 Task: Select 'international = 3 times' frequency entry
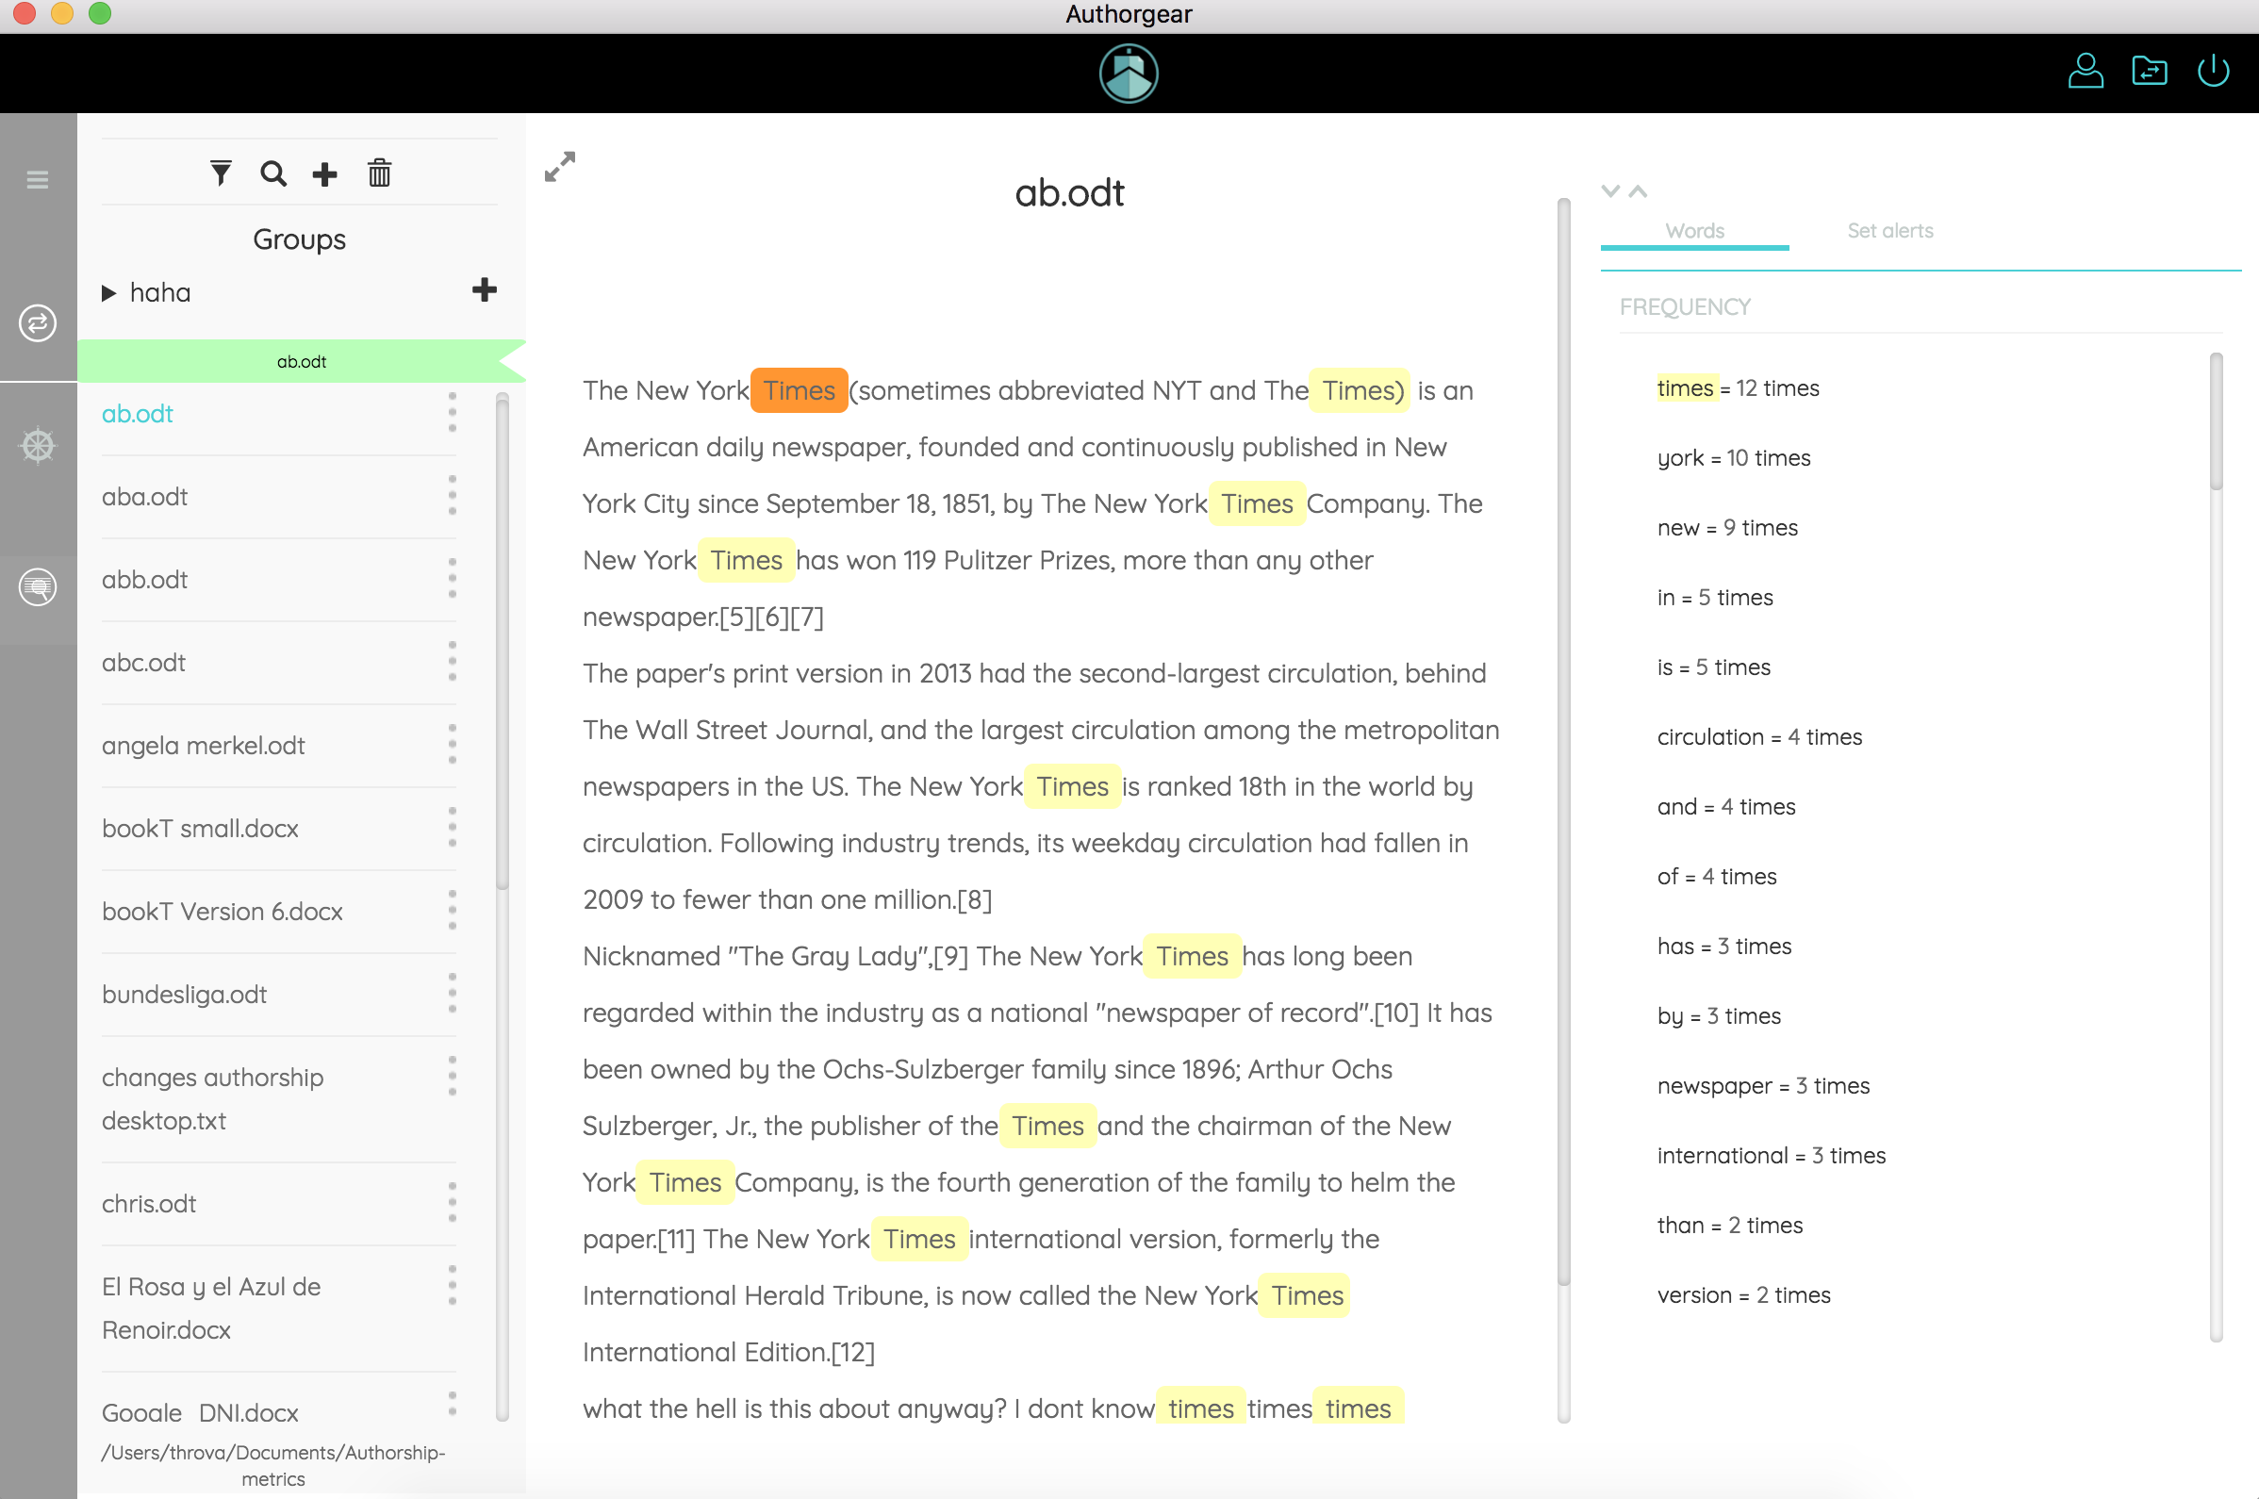click(x=1772, y=1156)
